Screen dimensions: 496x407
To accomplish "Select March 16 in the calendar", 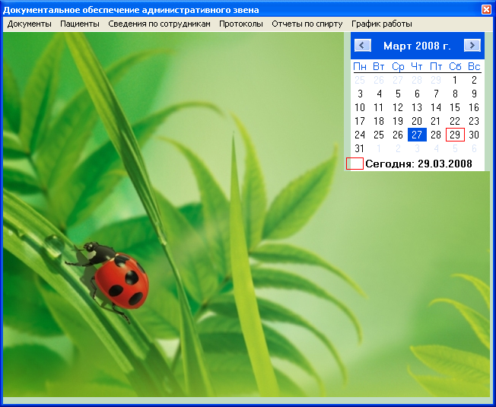I will pos(474,107).
